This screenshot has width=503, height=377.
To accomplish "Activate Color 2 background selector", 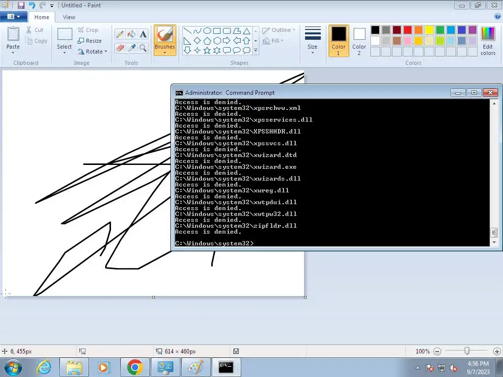I will [x=359, y=41].
